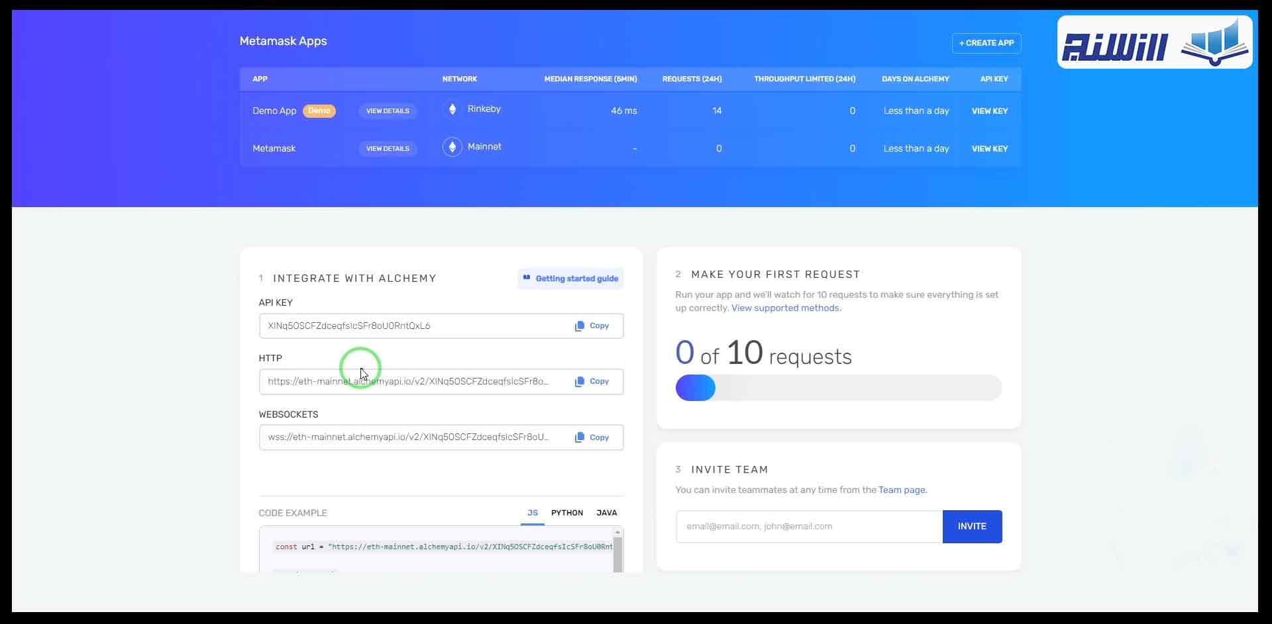Click VIEW KEY for Demo App
Viewport: 1272px width, 624px height.
990,111
